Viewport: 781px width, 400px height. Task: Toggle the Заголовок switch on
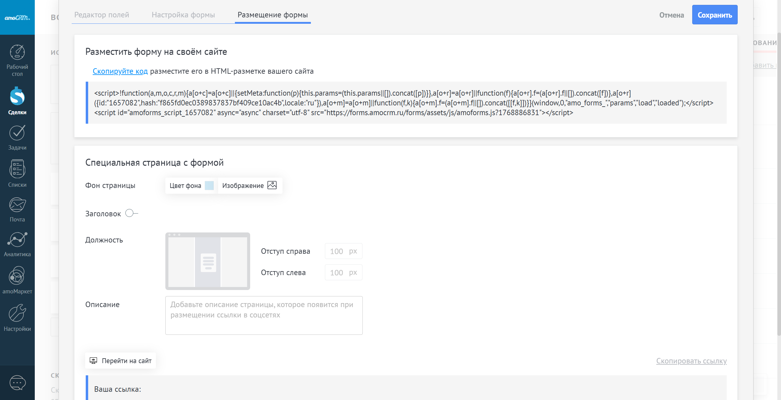pos(131,213)
